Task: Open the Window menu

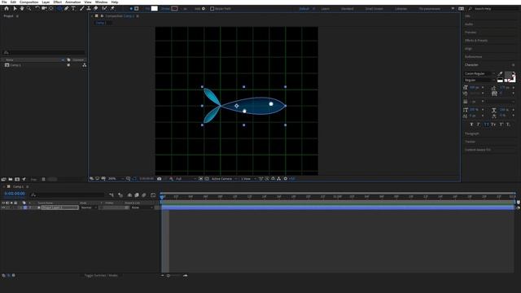Action: click(101, 2)
